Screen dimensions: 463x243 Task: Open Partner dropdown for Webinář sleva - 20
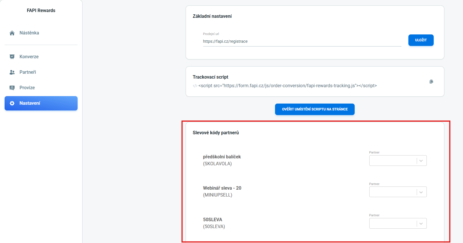click(398, 192)
